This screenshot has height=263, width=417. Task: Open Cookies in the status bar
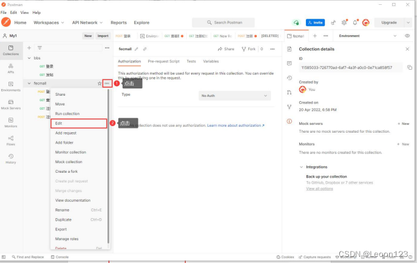click(x=285, y=257)
